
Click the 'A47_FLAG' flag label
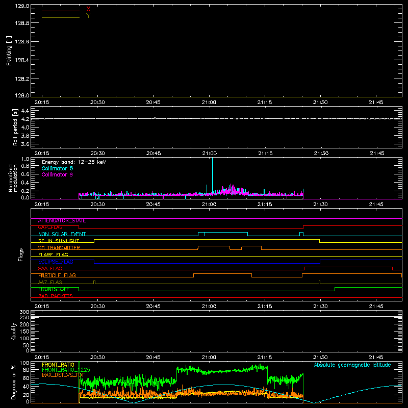(x=50, y=283)
